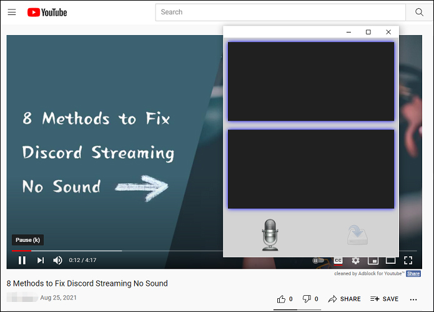Enter full screen mode

click(408, 260)
